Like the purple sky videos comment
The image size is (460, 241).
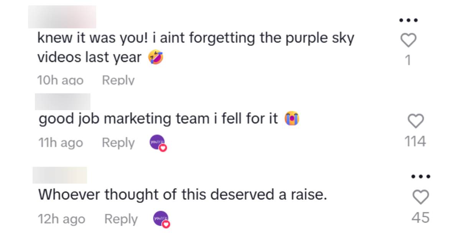[408, 40]
